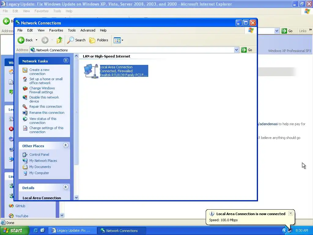The image size is (313, 235).
Task: Click the Forward arrow in Network Connections toolbar
Action: point(45,40)
